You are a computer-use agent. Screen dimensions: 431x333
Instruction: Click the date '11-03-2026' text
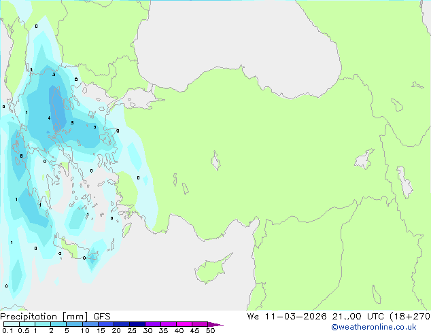tap(296, 316)
